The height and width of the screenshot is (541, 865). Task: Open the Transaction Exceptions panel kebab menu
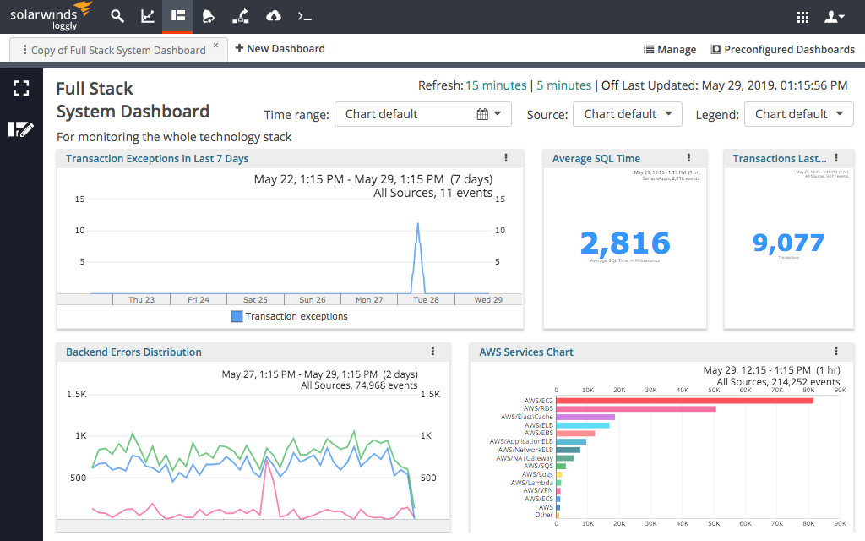(505, 158)
